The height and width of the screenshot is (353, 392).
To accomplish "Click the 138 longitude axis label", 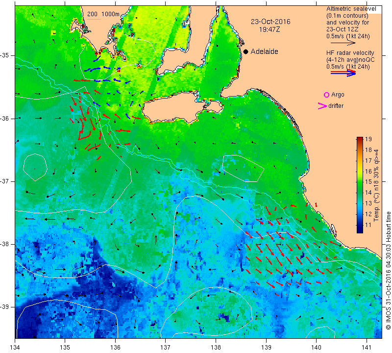I will pyautogui.click(x=216, y=348).
